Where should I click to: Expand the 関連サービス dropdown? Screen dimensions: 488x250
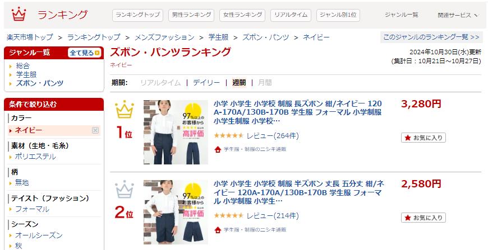coord(458,15)
